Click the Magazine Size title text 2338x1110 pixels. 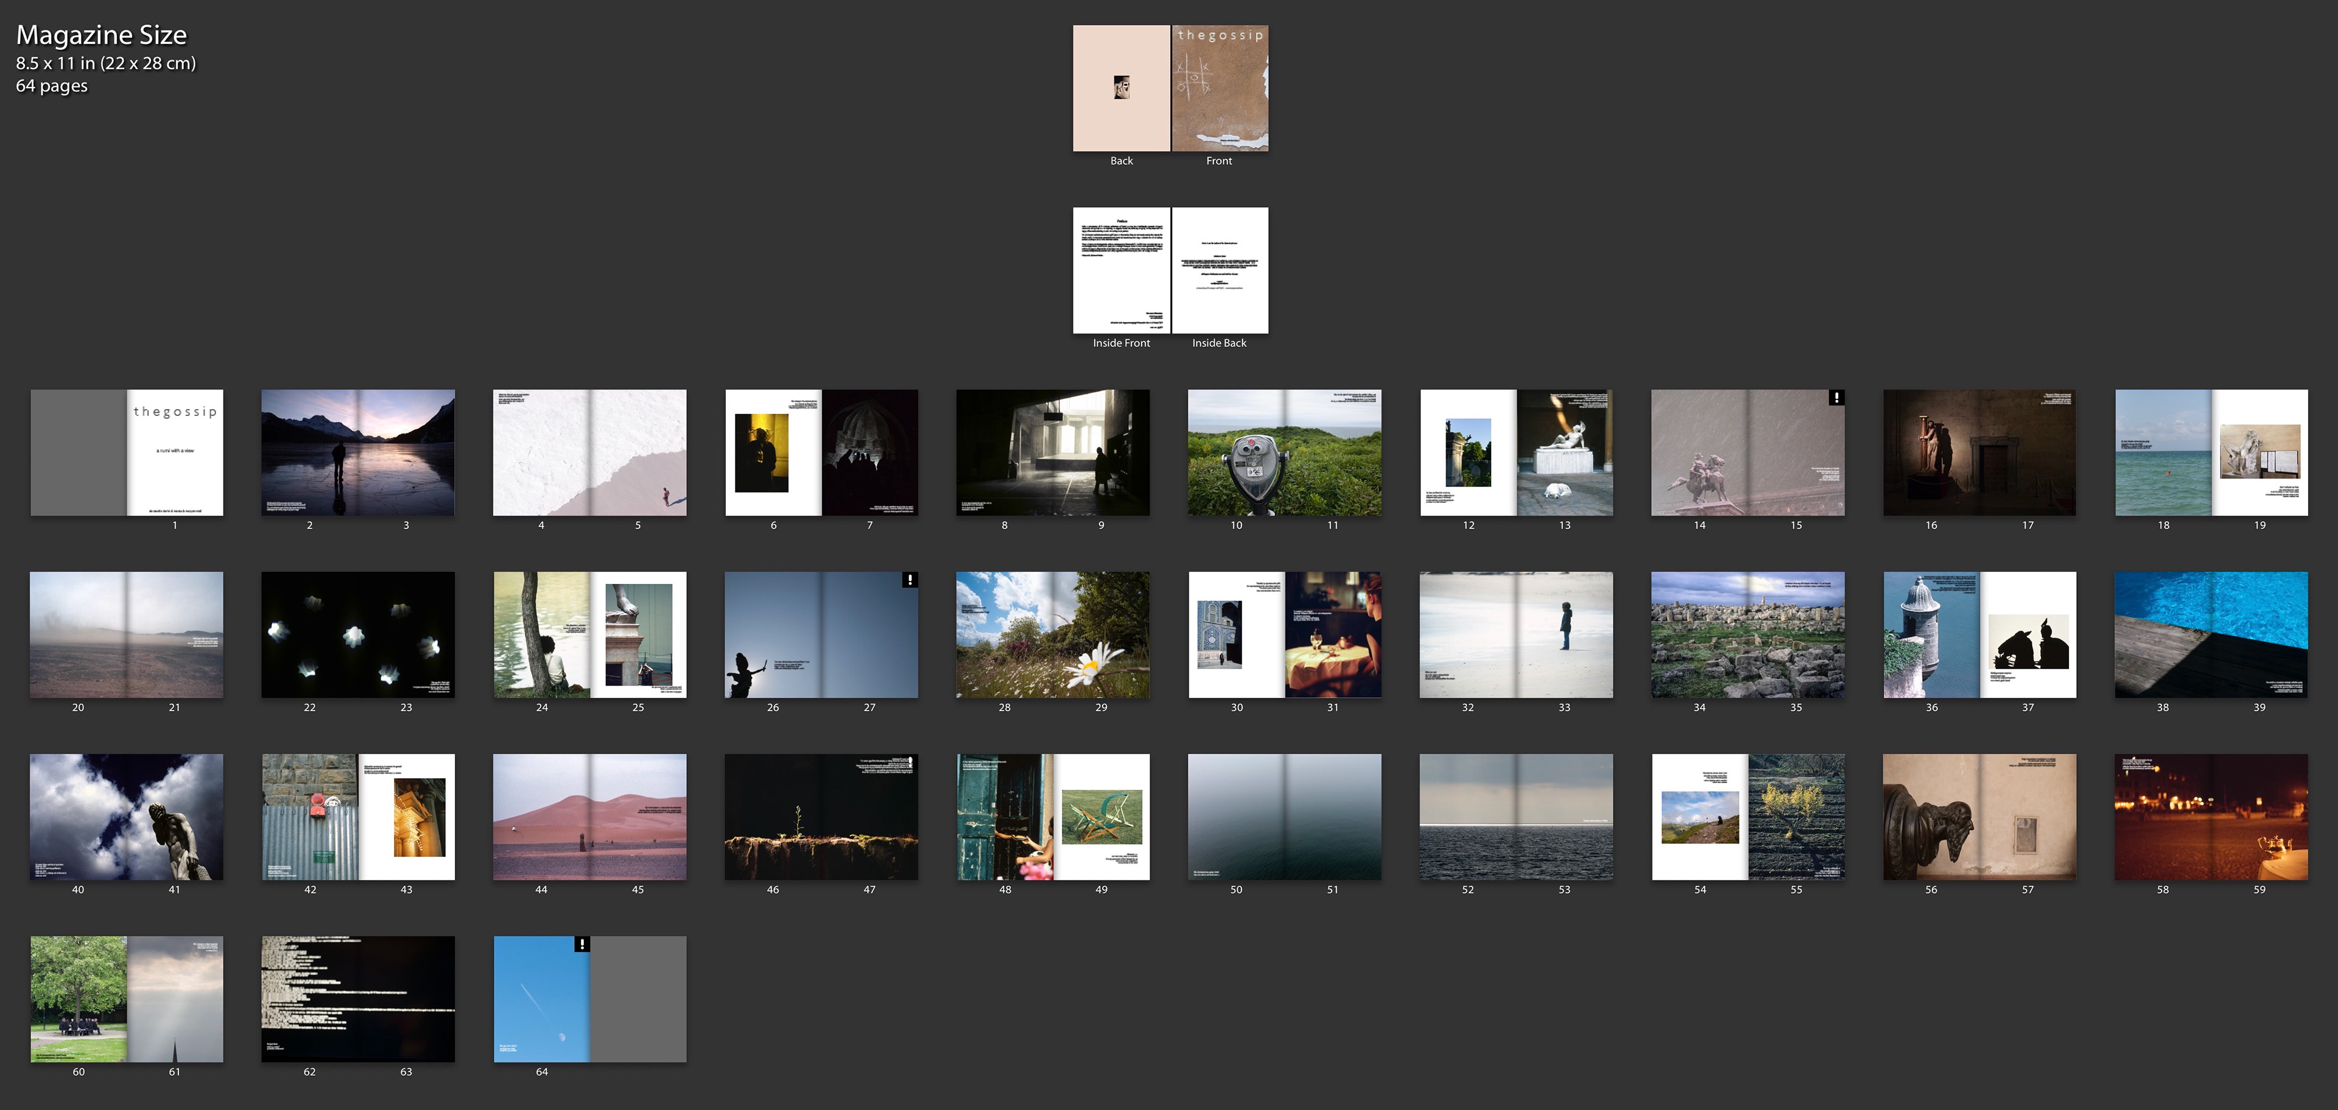102,35
